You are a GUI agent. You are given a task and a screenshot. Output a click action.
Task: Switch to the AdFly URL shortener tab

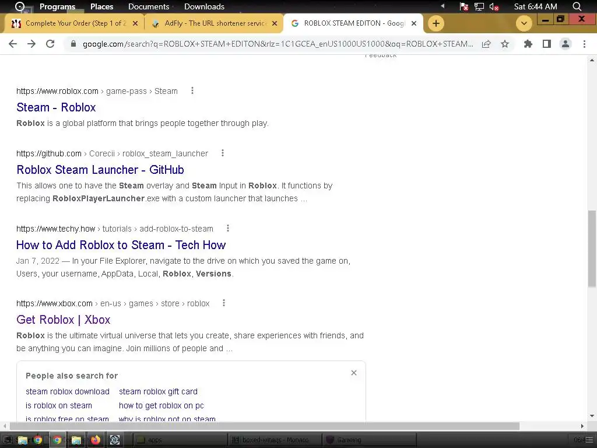click(x=215, y=23)
